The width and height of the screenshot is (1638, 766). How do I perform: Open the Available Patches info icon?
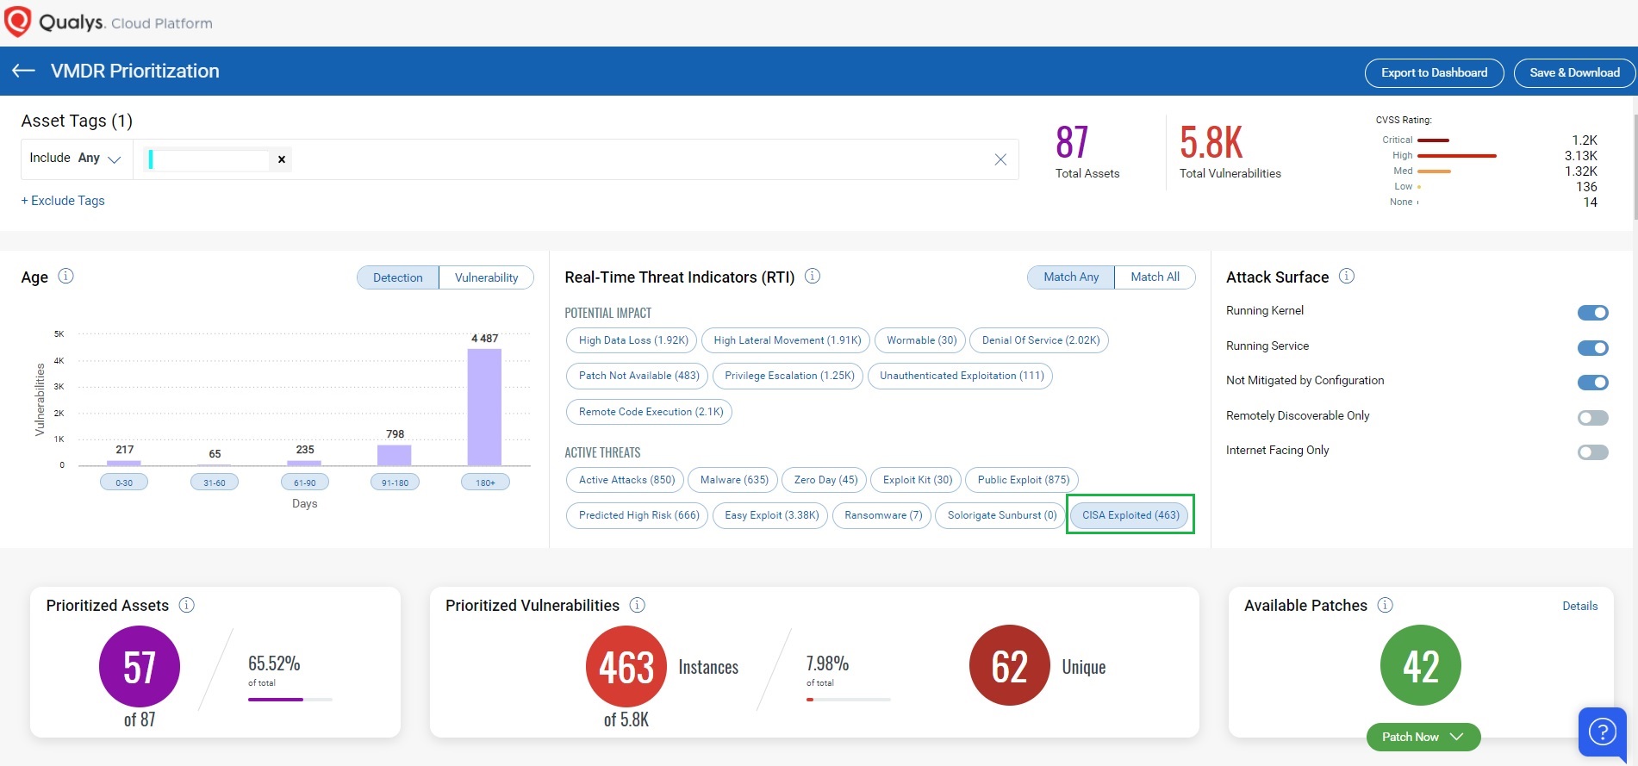point(1386,605)
